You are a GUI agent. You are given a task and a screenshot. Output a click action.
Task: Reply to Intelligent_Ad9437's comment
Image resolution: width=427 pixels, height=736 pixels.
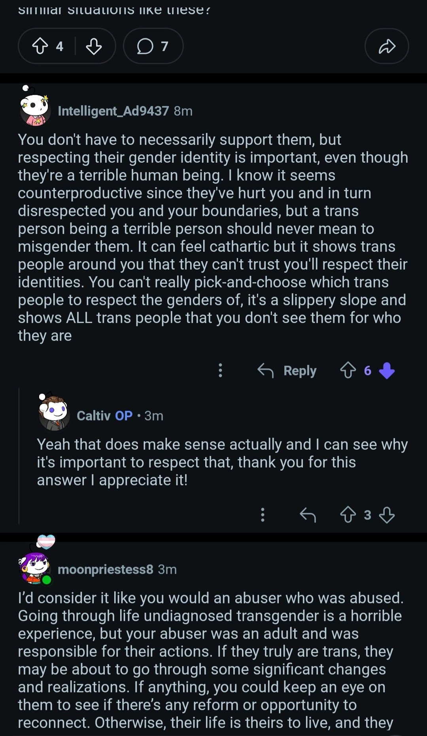click(287, 371)
